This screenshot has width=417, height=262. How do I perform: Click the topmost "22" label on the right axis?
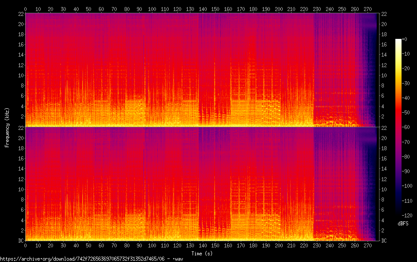click(384, 14)
